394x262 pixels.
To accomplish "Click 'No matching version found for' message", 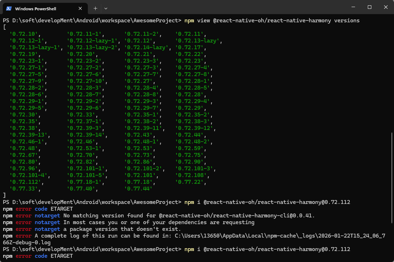I will coord(109,216).
